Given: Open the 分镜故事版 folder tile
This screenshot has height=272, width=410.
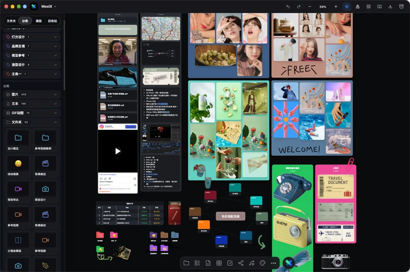Looking at the screenshot, I should click(x=18, y=243).
